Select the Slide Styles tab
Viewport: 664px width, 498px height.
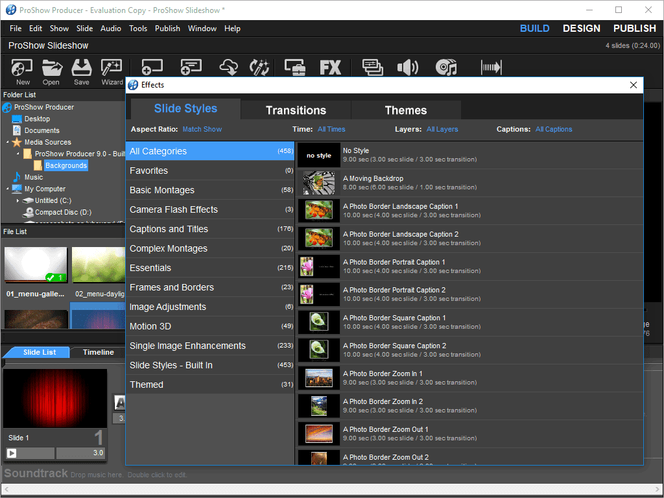click(x=185, y=109)
